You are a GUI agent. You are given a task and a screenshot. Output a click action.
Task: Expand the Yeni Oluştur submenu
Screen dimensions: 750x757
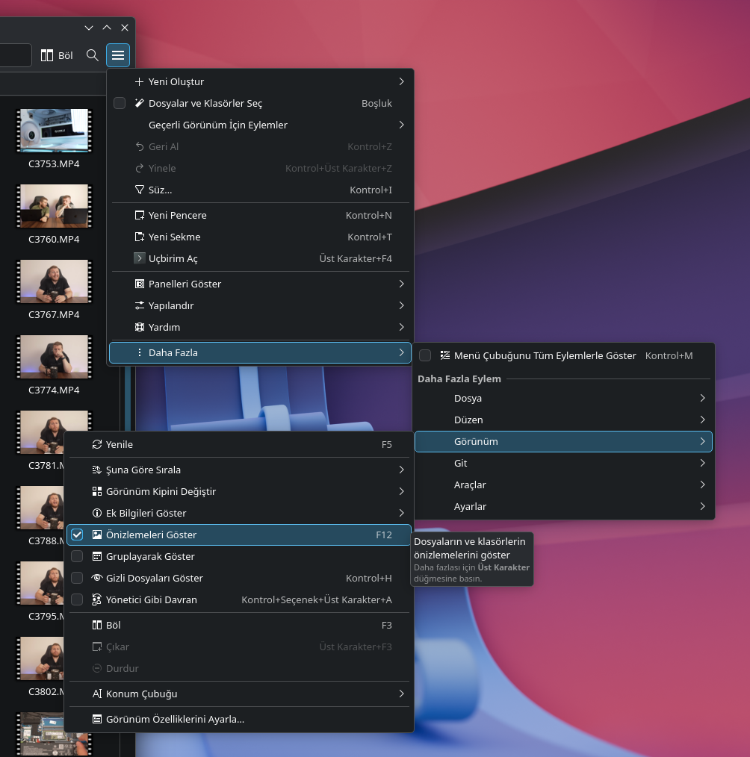[260, 81]
